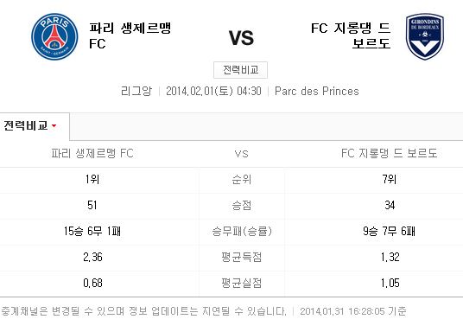Click the match date 2014.02.01(토) 04:30
Viewport: 463px width, 332px height.
click(x=213, y=91)
